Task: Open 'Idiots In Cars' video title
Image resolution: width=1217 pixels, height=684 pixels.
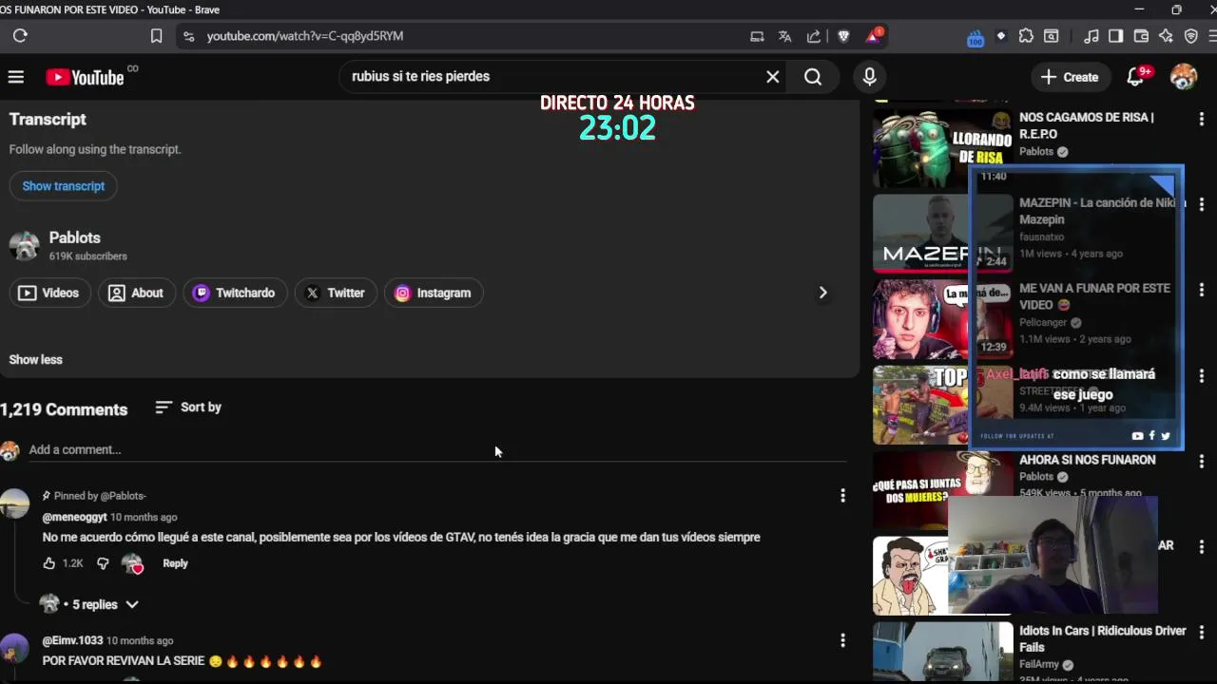Action: point(1103,638)
